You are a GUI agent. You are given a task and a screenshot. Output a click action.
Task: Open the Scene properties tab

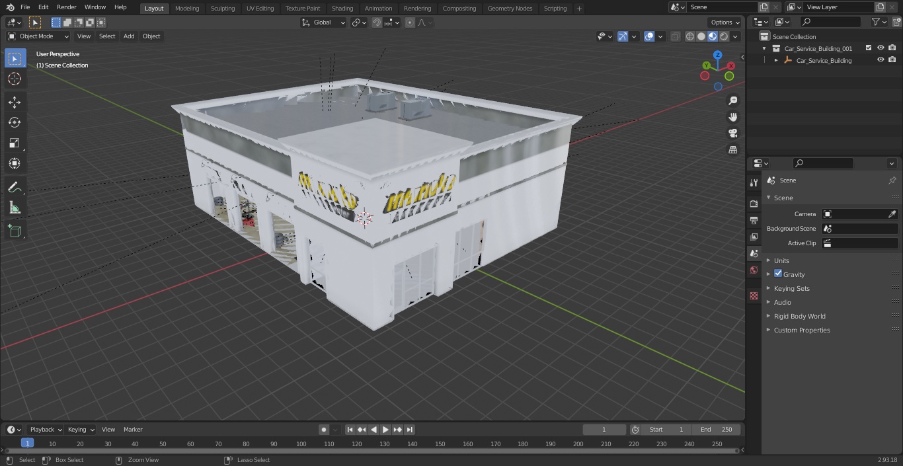pos(754,253)
